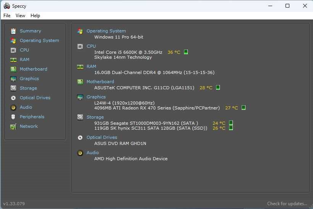
Task: Click the 931GB Seagate drive entry
Action: coord(146,123)
